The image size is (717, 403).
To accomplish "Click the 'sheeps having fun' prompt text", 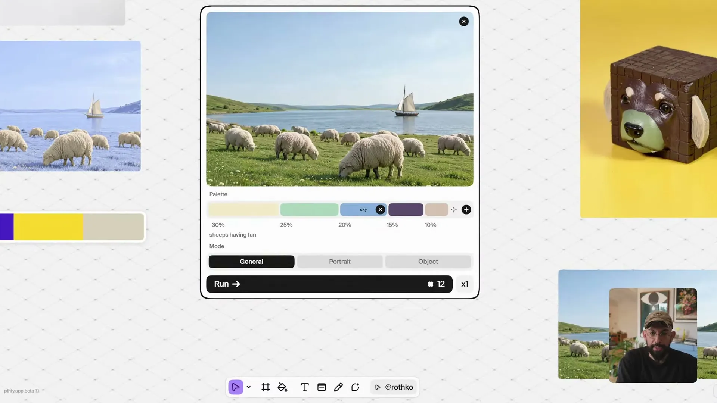I will tap(233, 235).
